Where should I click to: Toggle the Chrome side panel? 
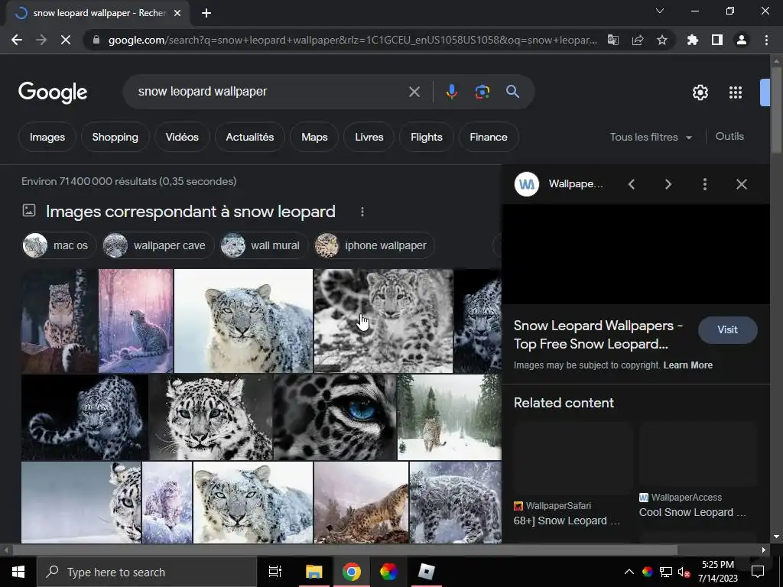pos(717,40)
